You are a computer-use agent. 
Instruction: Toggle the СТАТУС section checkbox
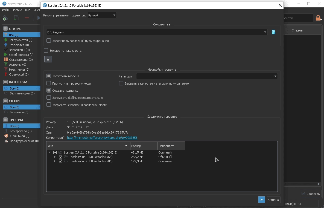click(5, 28)
